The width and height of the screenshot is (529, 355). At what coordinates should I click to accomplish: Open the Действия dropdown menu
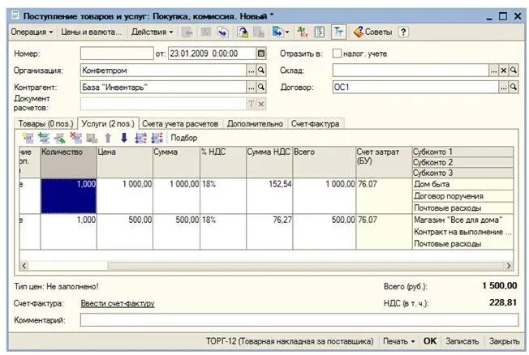pyautogui.click(x=153, y=32)
